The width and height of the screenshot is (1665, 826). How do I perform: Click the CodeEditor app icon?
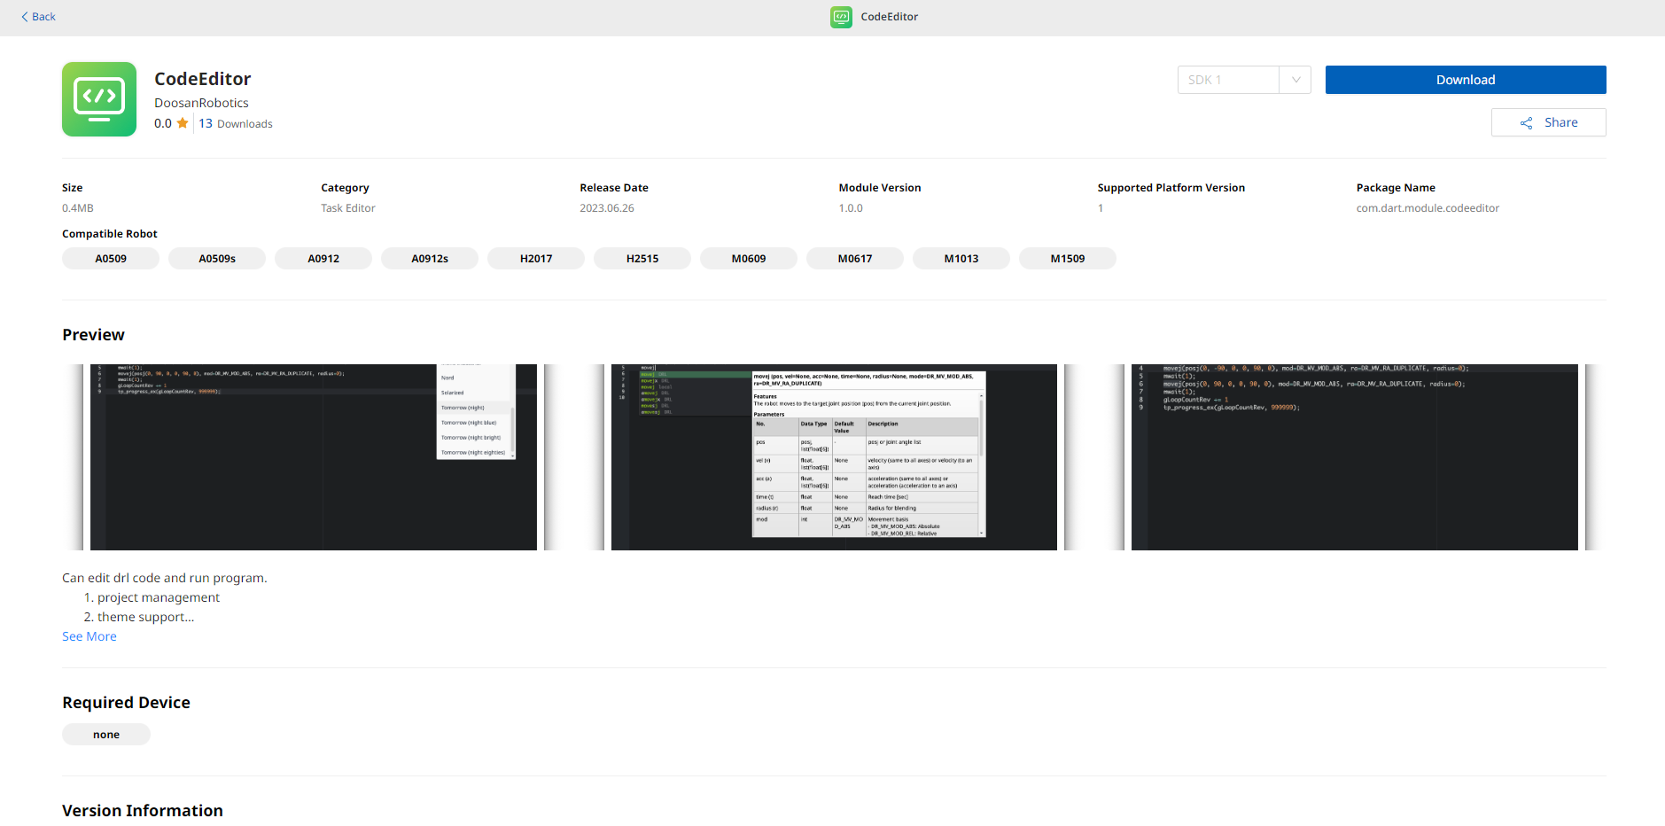[x=99, y=99]
